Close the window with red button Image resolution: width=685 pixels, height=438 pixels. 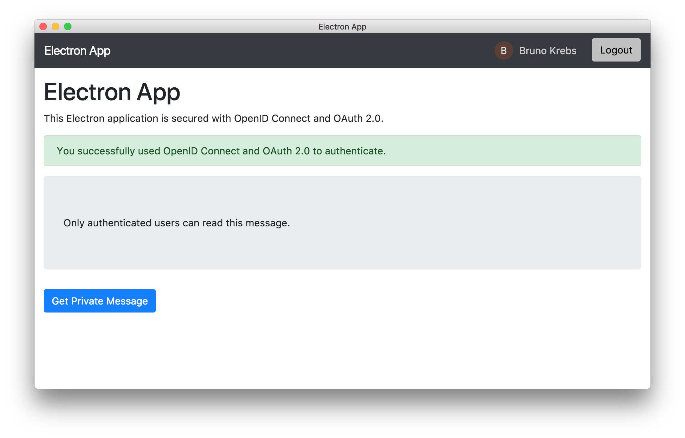pyautogui.click(x=43, y=27)
